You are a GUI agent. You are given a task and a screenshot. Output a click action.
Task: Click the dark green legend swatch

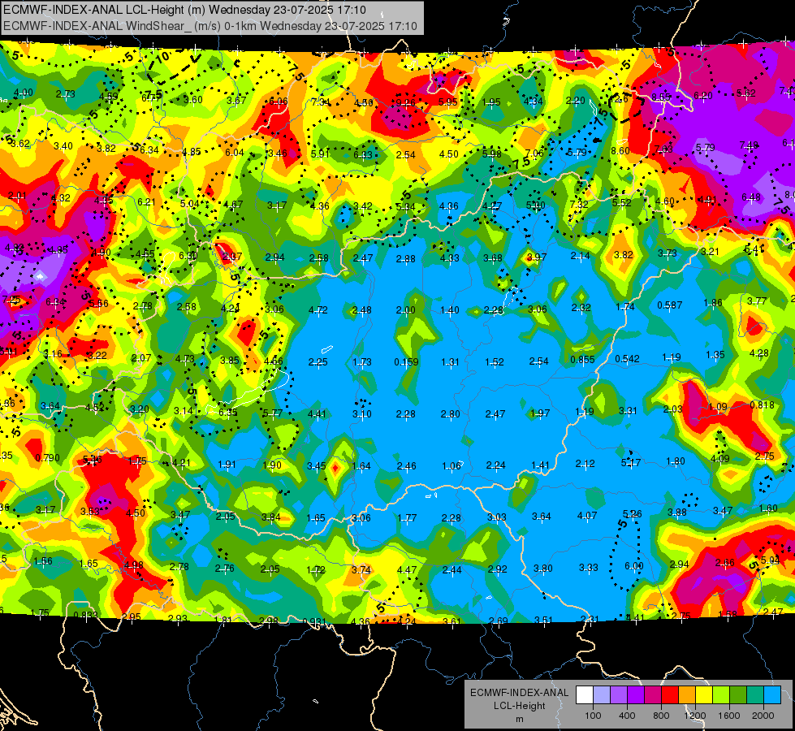pos(738,695)
